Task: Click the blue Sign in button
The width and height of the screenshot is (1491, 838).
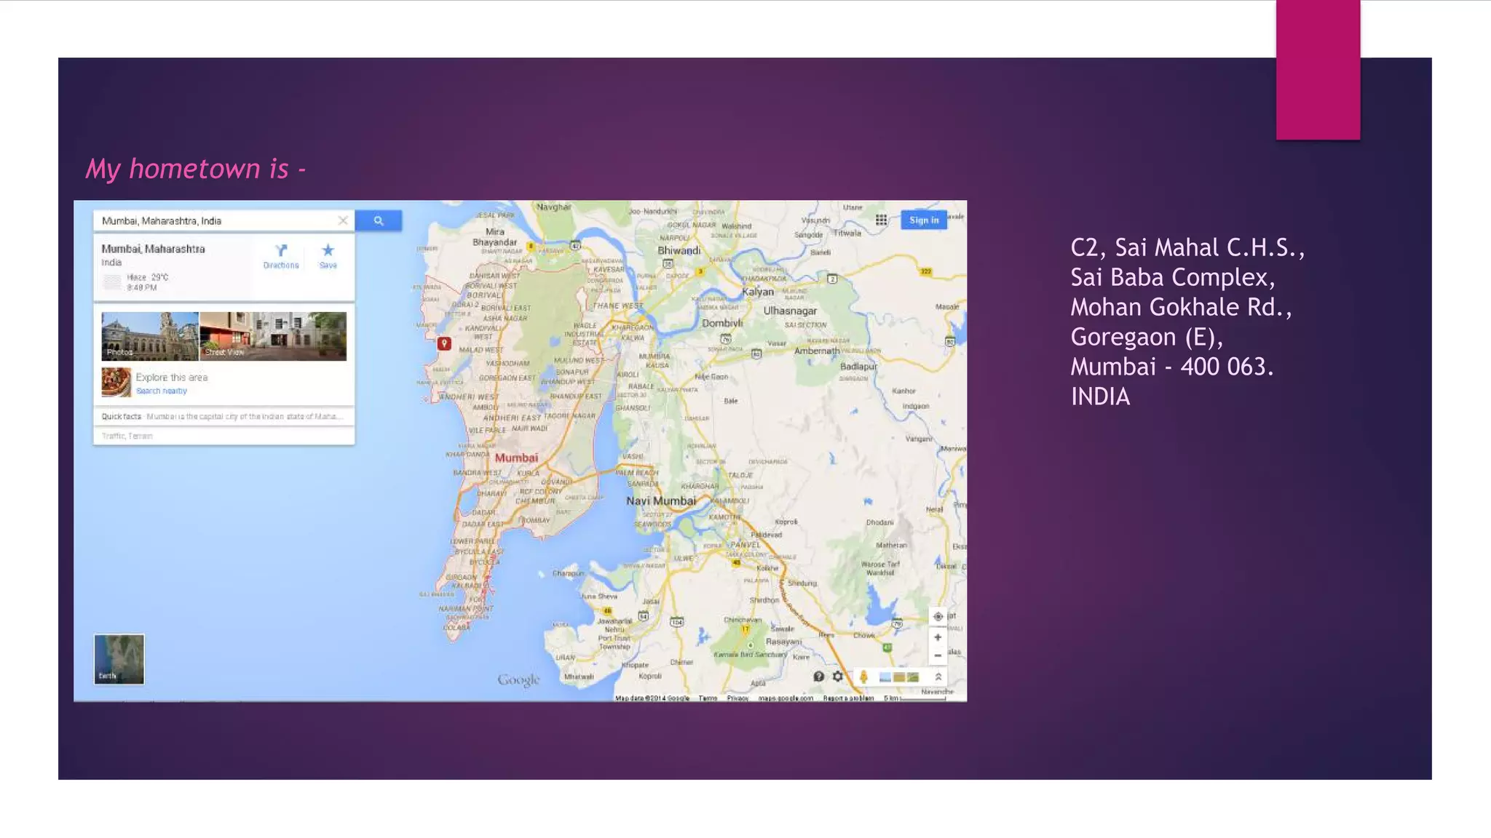Action: [x=923, y=220]
